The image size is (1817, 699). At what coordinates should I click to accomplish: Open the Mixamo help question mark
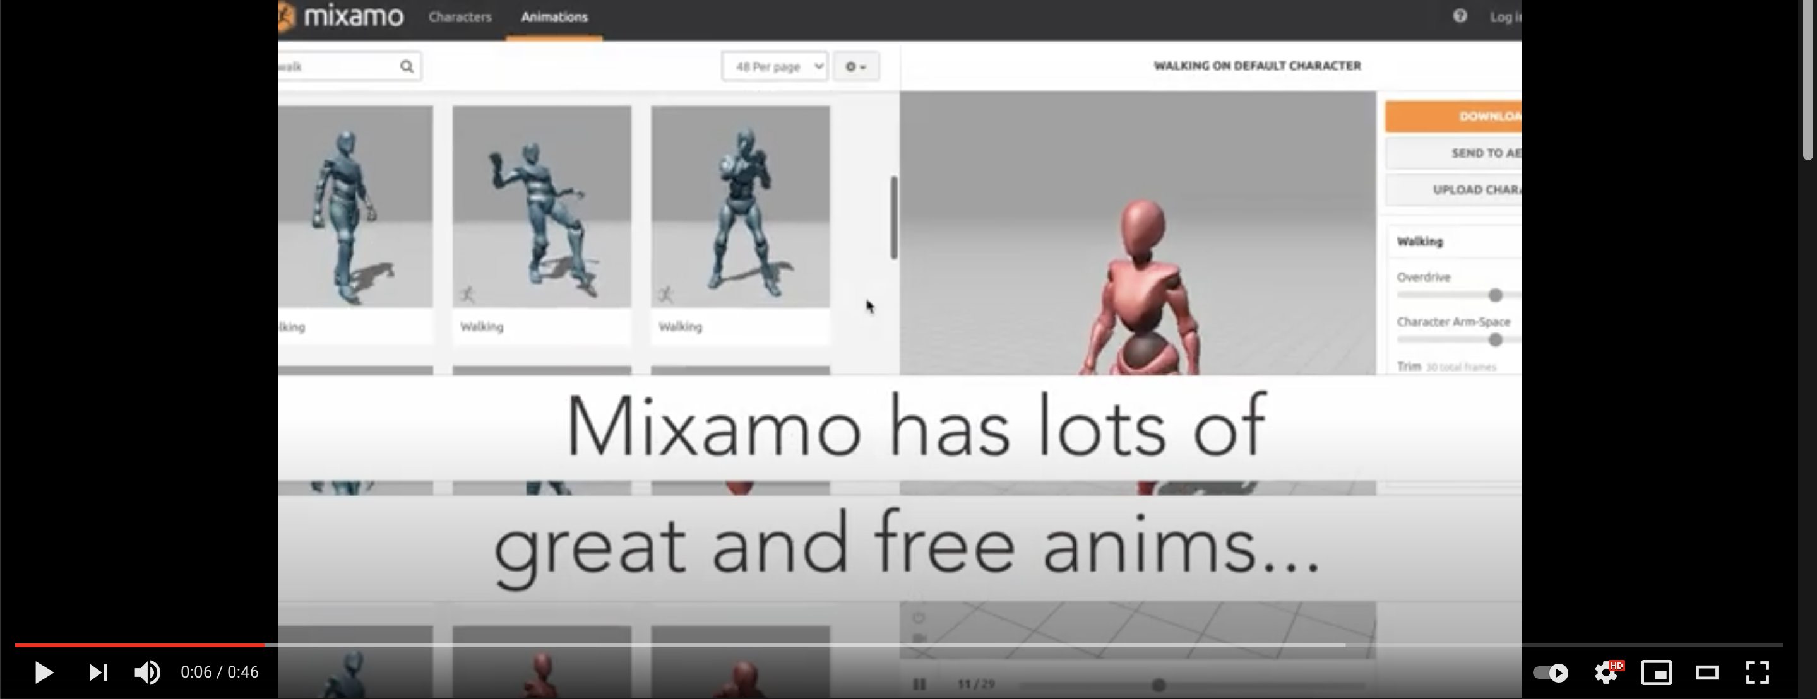[1460, 16]
